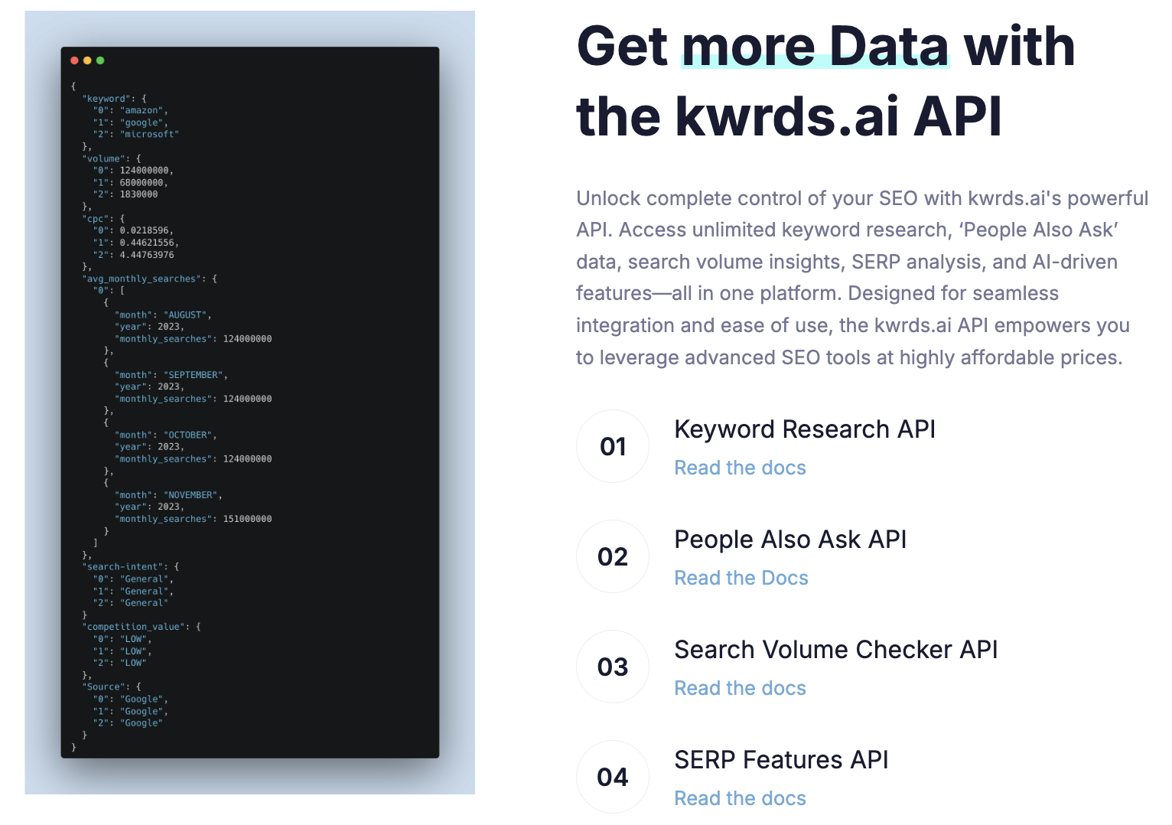
Task: Click the yellow dot in the code window
Action: tap(87, 60)
